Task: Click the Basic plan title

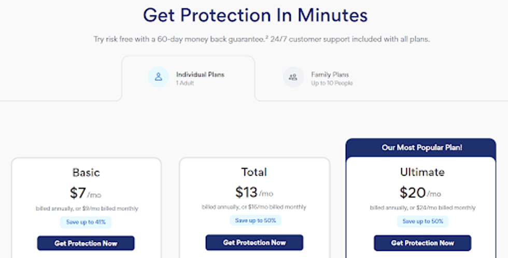Action: click(86, 173)
